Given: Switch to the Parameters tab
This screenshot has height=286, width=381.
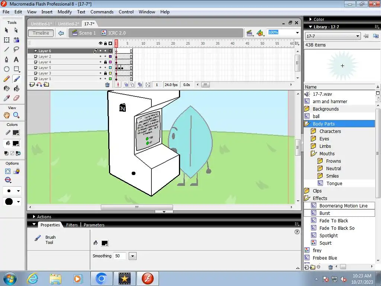Looking at the screenshot, I should coord(94,225).
